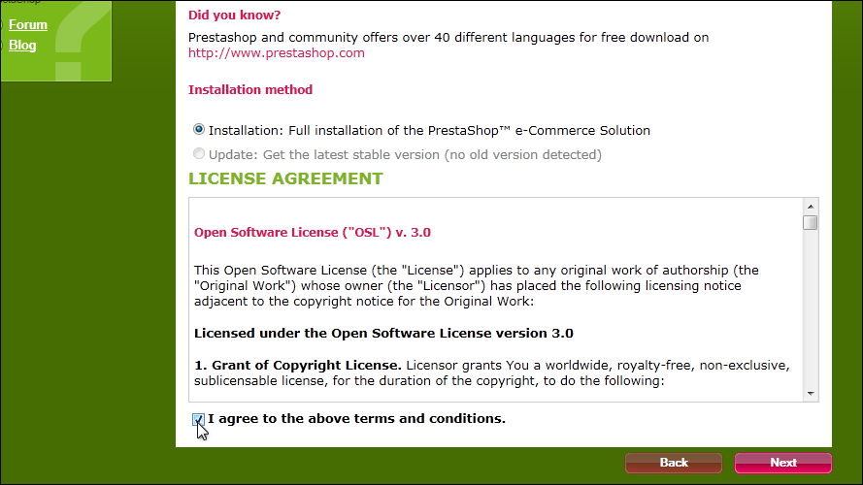Select the full Installation radio option
The image size is (863, 485).
[199, 129]
